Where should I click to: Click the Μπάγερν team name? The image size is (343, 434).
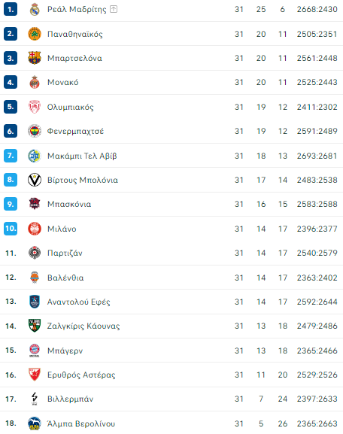pyautogui.click(x=65, y=351)
